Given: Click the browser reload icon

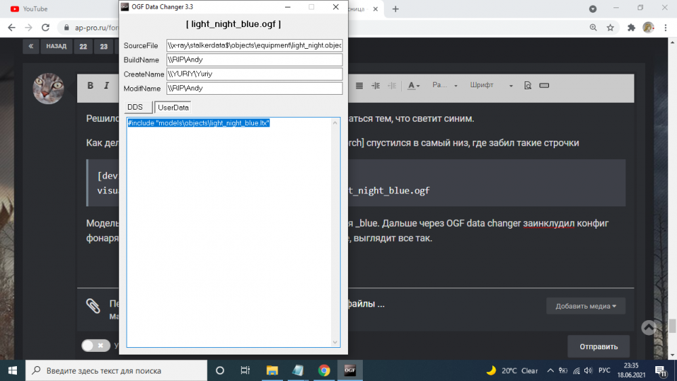Looking at the screenshot, I should tap(45, 28).
